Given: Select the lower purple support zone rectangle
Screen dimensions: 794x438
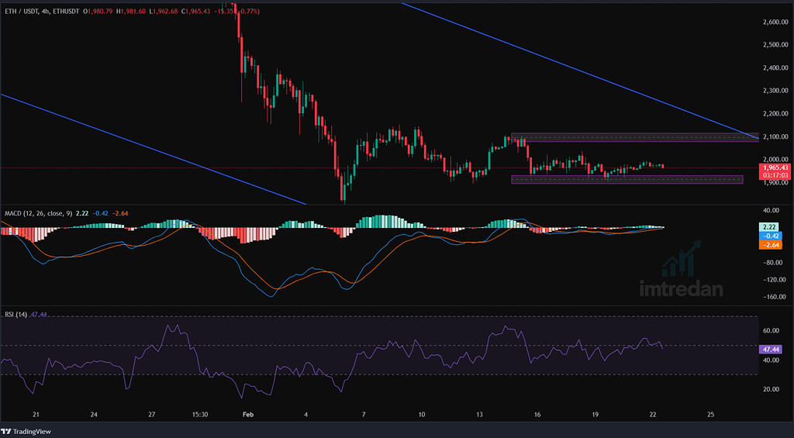Looking at the screenshot, I should [x=627, y=179].
